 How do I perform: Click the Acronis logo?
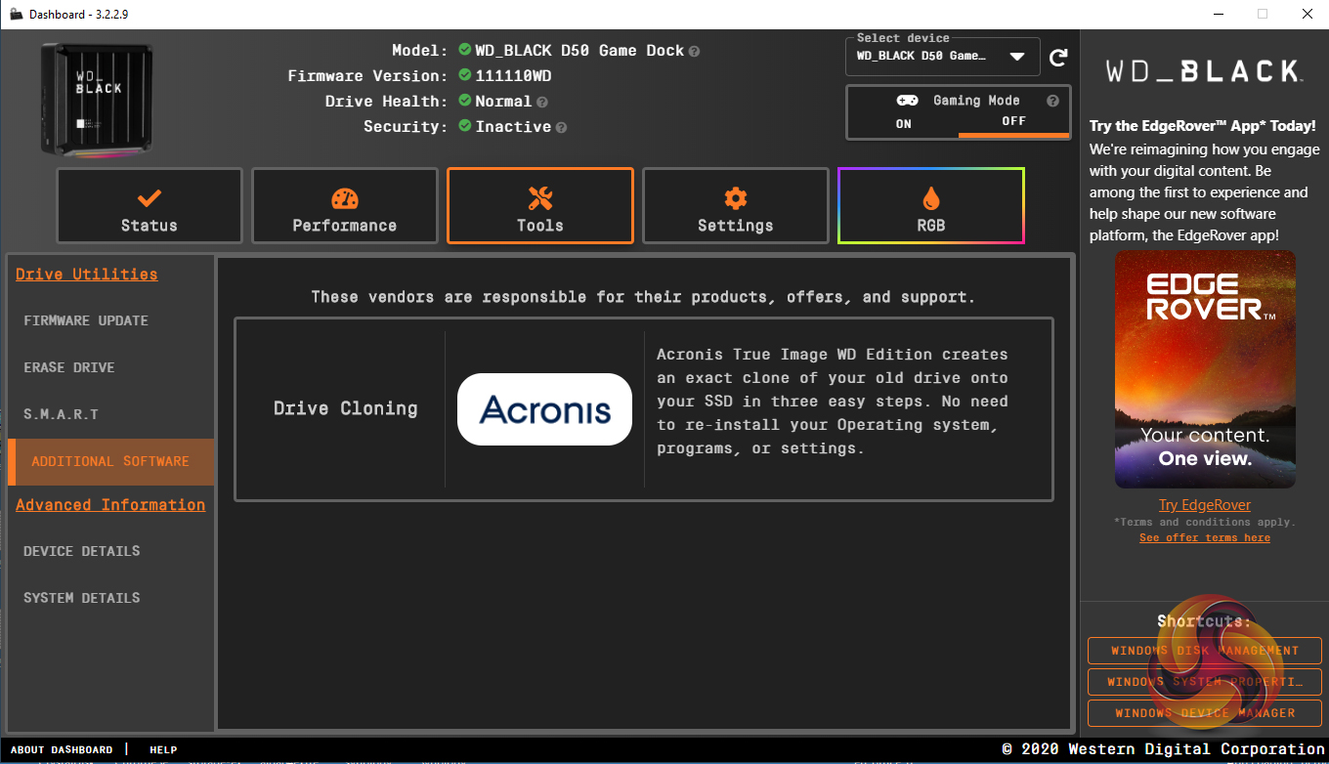[544, 409]
